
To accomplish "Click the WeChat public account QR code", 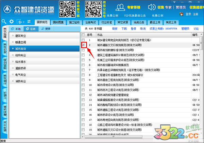I will tap(93, 9).
